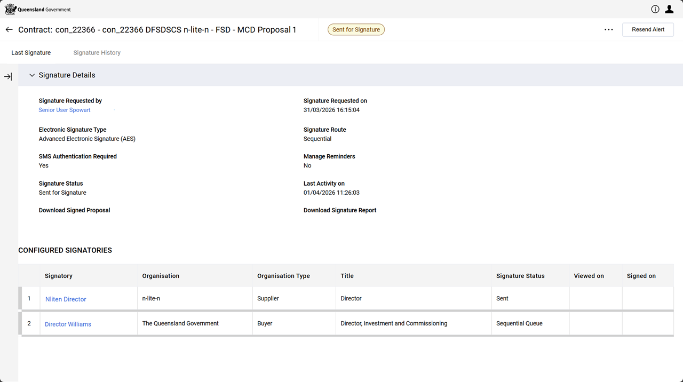Screen dimensions: 683x382
Task: Click the Resend Alert button
Action: click(648, 30)
